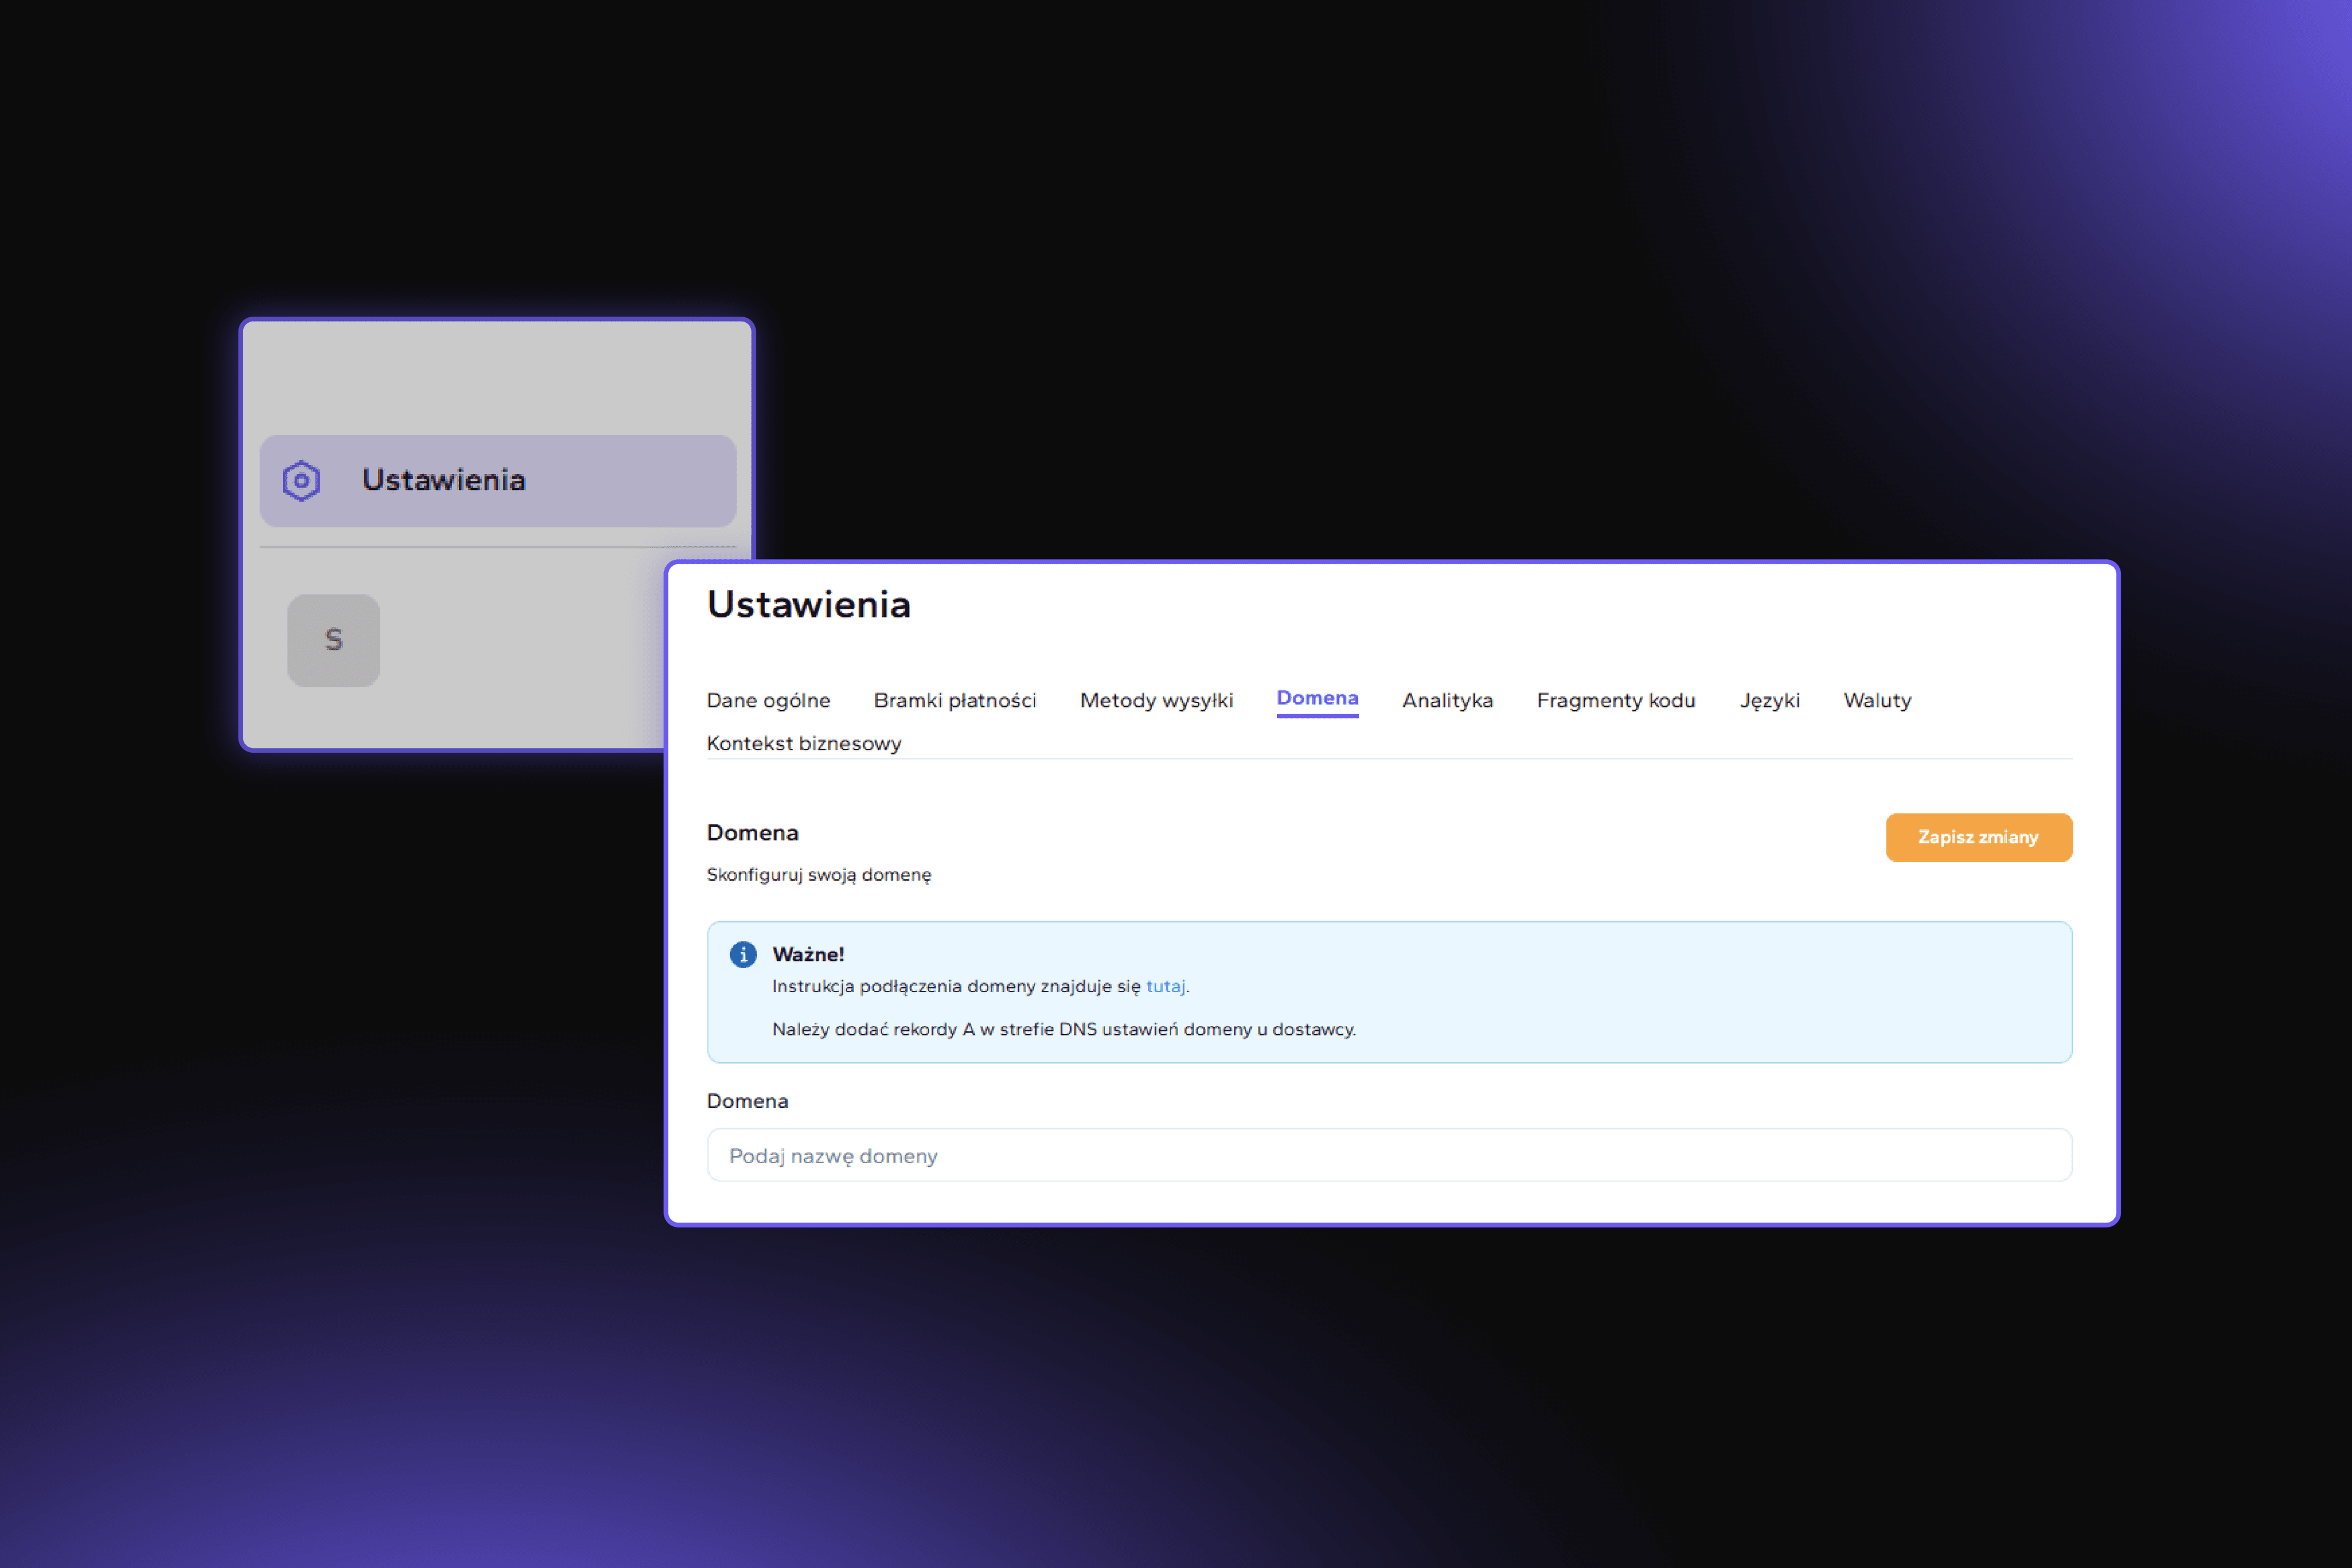The width and height of the screenshot is (2352, 1568).
Task: Switch to the Dane ogólne tab
Action: 768,700
